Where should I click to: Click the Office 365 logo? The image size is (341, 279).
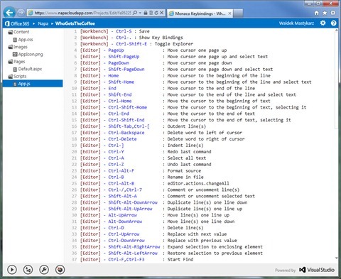pos(7,23)
